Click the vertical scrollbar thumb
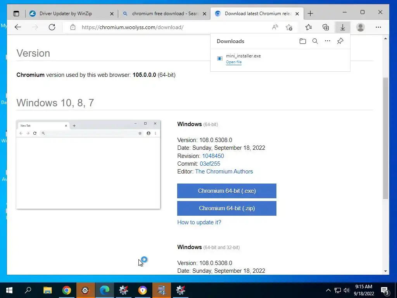 coord(385,138)
